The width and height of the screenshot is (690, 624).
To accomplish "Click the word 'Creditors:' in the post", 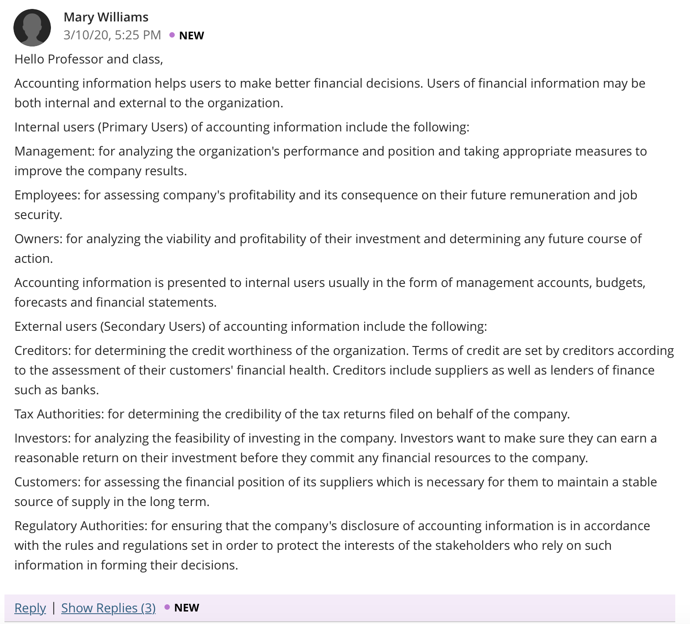I will 42,351.
